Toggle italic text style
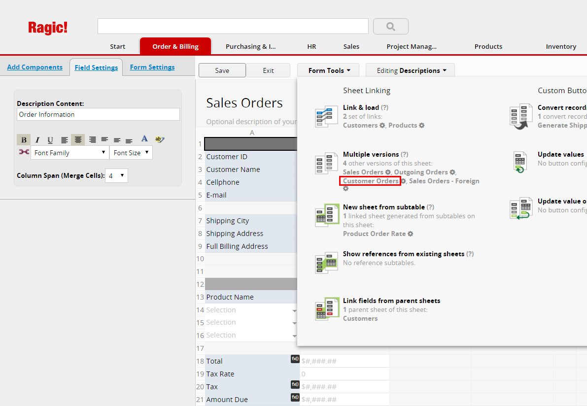The width and height of the screenshot is (587, 406). point(37,140)
